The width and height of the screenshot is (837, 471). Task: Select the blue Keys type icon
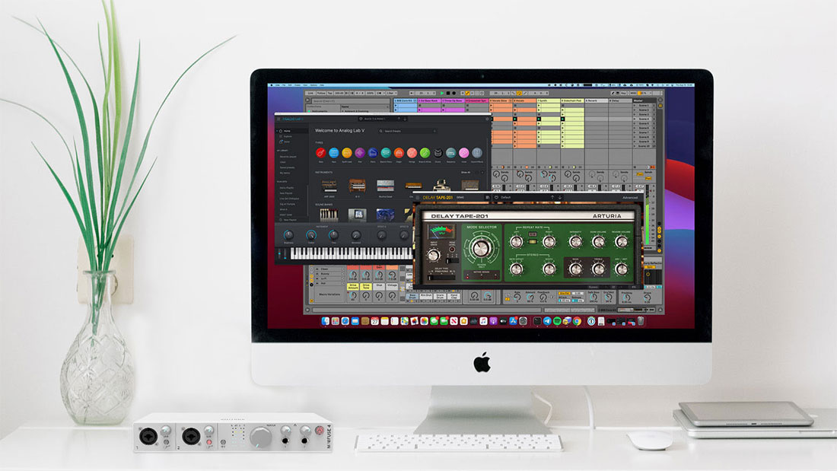pos(333,153)
